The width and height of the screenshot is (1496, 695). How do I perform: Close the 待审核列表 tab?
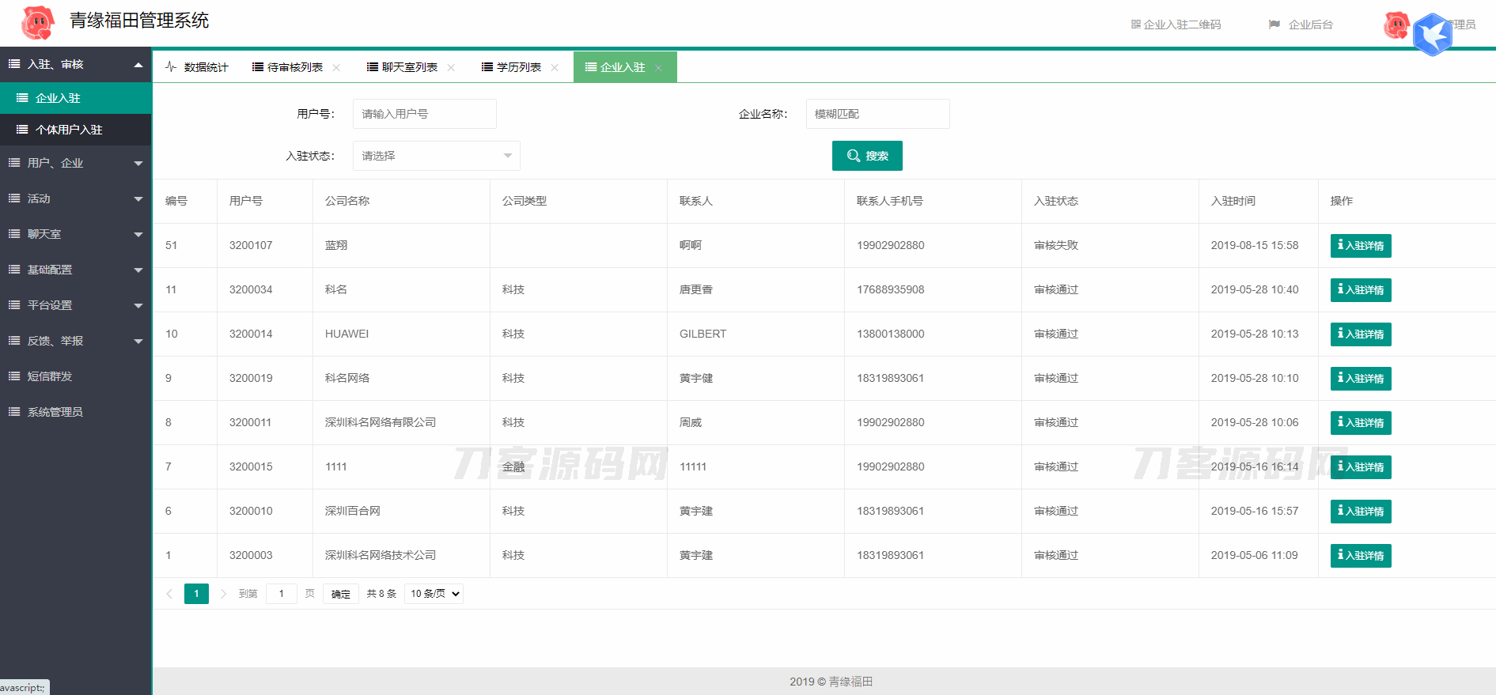[x=336, y=68]
